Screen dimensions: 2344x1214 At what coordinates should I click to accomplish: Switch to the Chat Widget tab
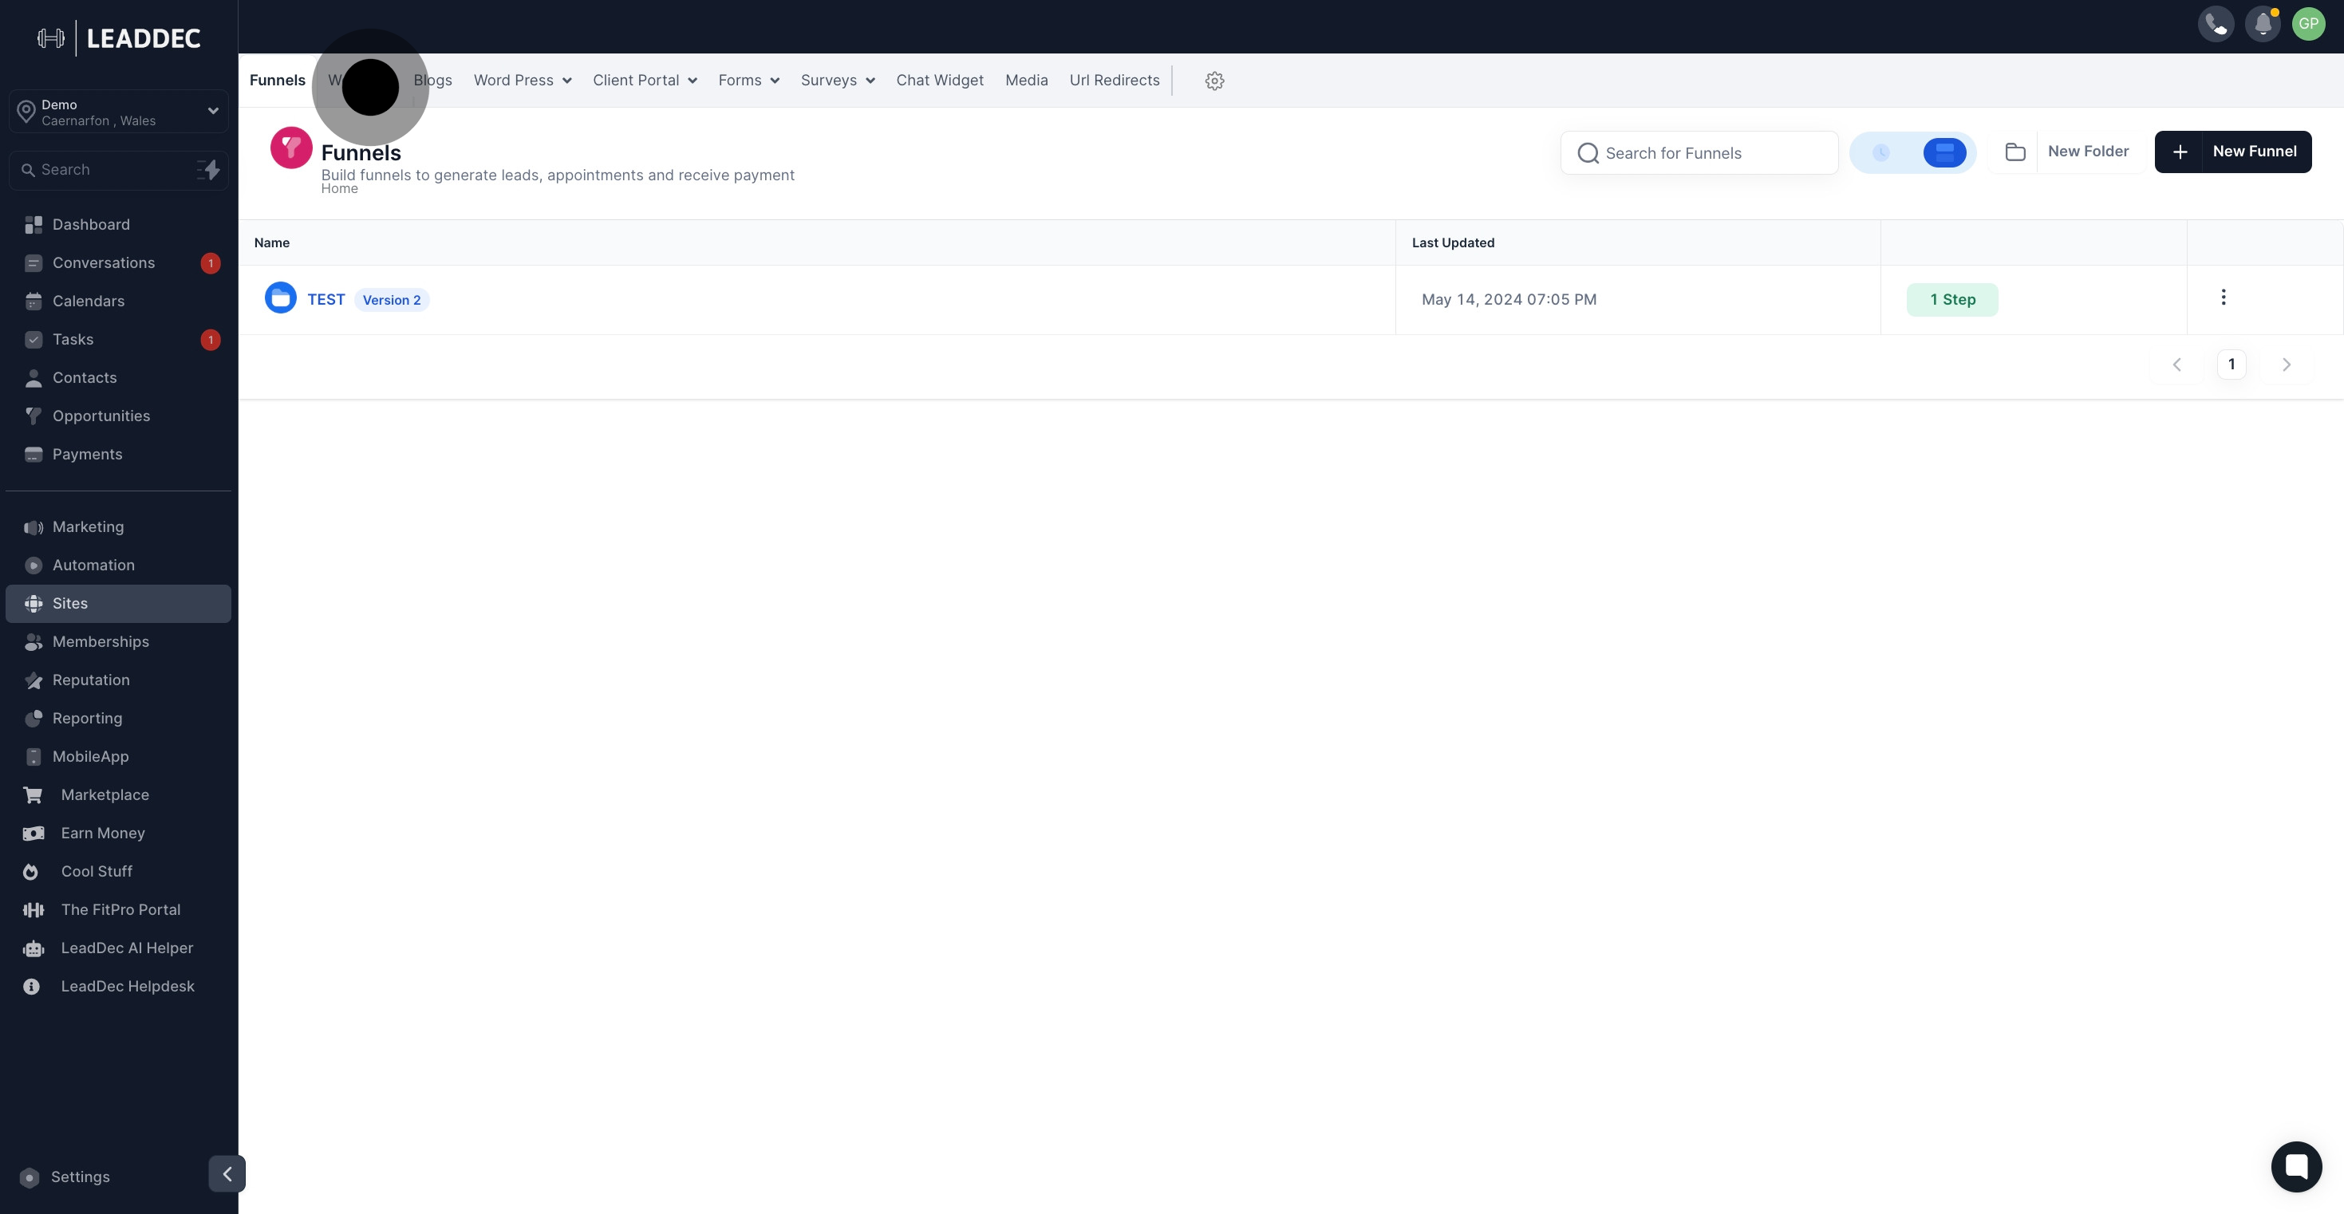point(939,80)
